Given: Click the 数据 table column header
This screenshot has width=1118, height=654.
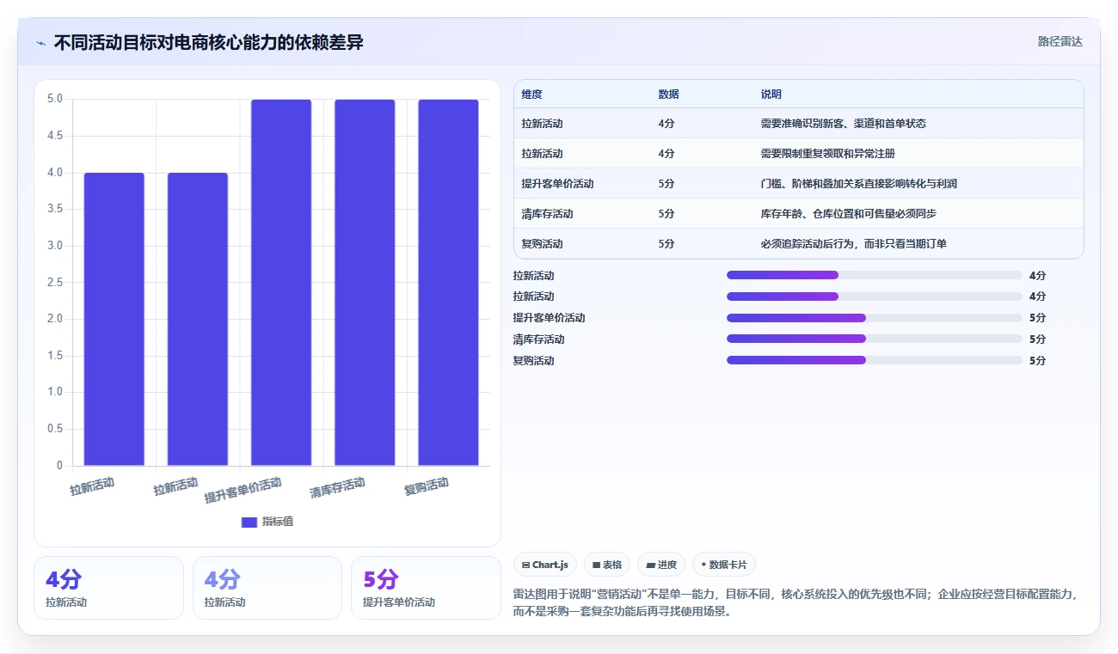Looking at the screenshot, I should click(x=668, y=95).
